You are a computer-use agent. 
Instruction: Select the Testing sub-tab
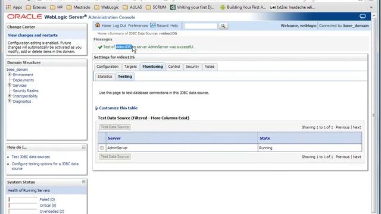click(125, 77)
